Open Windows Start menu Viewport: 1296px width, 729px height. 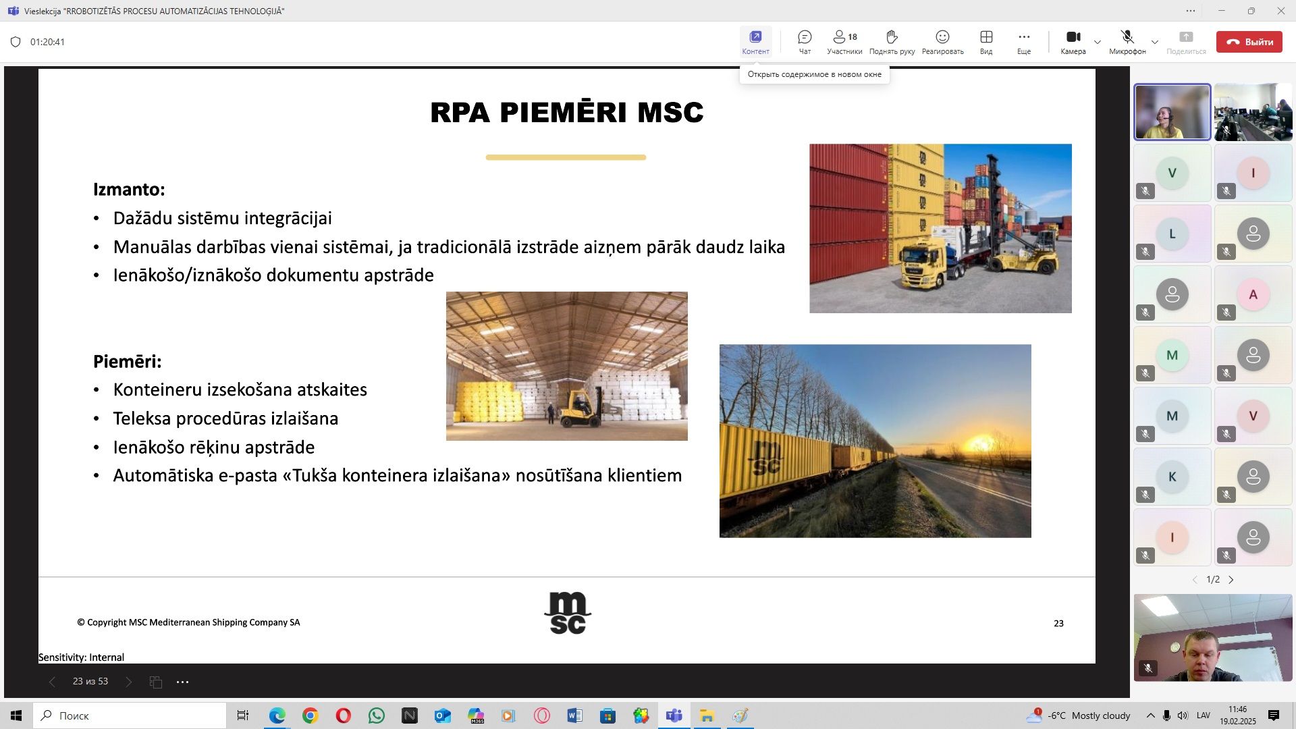(x=16, y=715)
